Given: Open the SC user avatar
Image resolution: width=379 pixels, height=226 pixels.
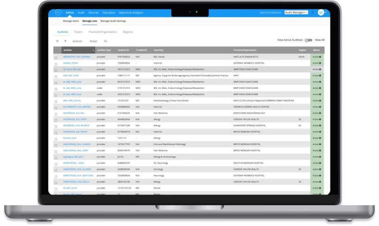Looking at the screenshot, I should [x=321, y=13].
